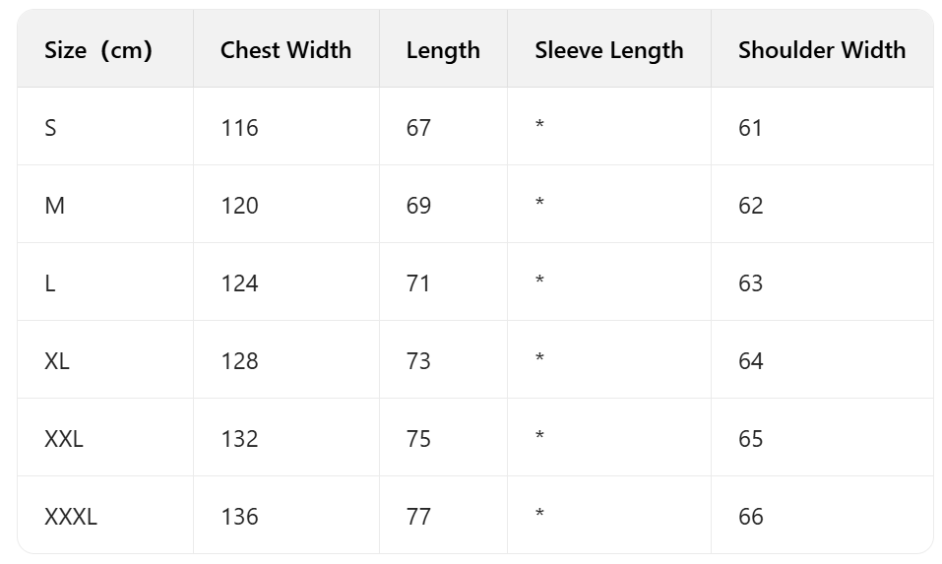Click the Chest Width column header
The width and height of the screenshot is (942, 564).
tap(285, 50)
